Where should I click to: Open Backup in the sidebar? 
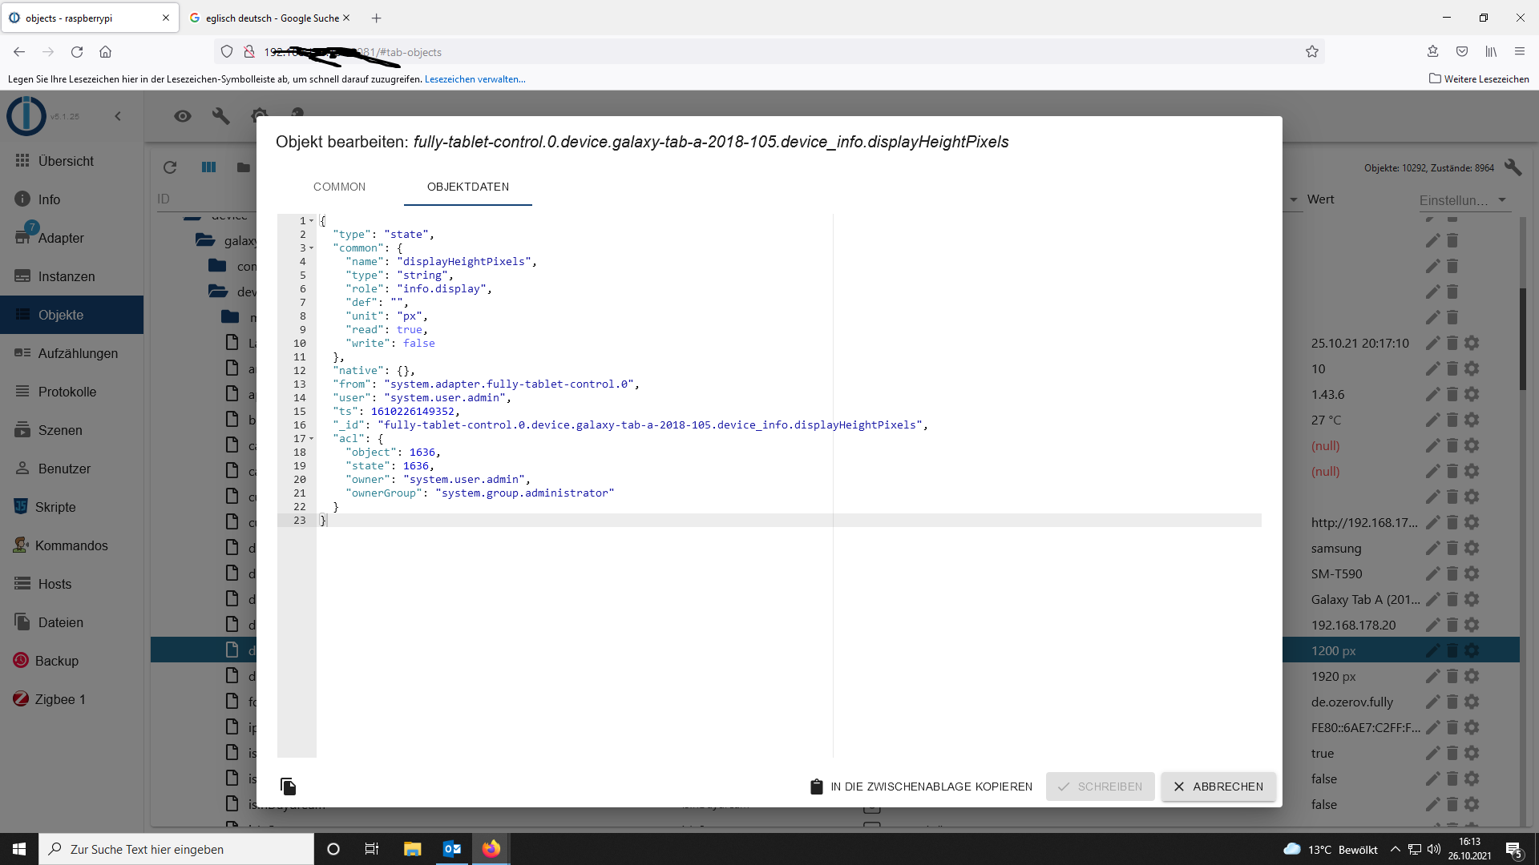pos(72,661)
